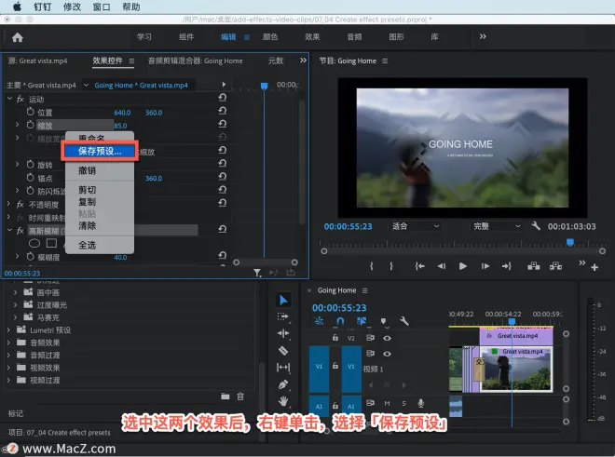Play the program sequence
This screenshot has height=457, width=615.
point(463,266)
